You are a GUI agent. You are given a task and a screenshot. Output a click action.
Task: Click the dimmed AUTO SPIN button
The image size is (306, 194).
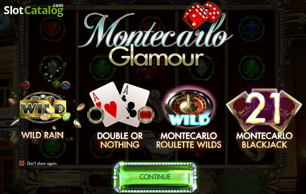(x=203, y=183)
